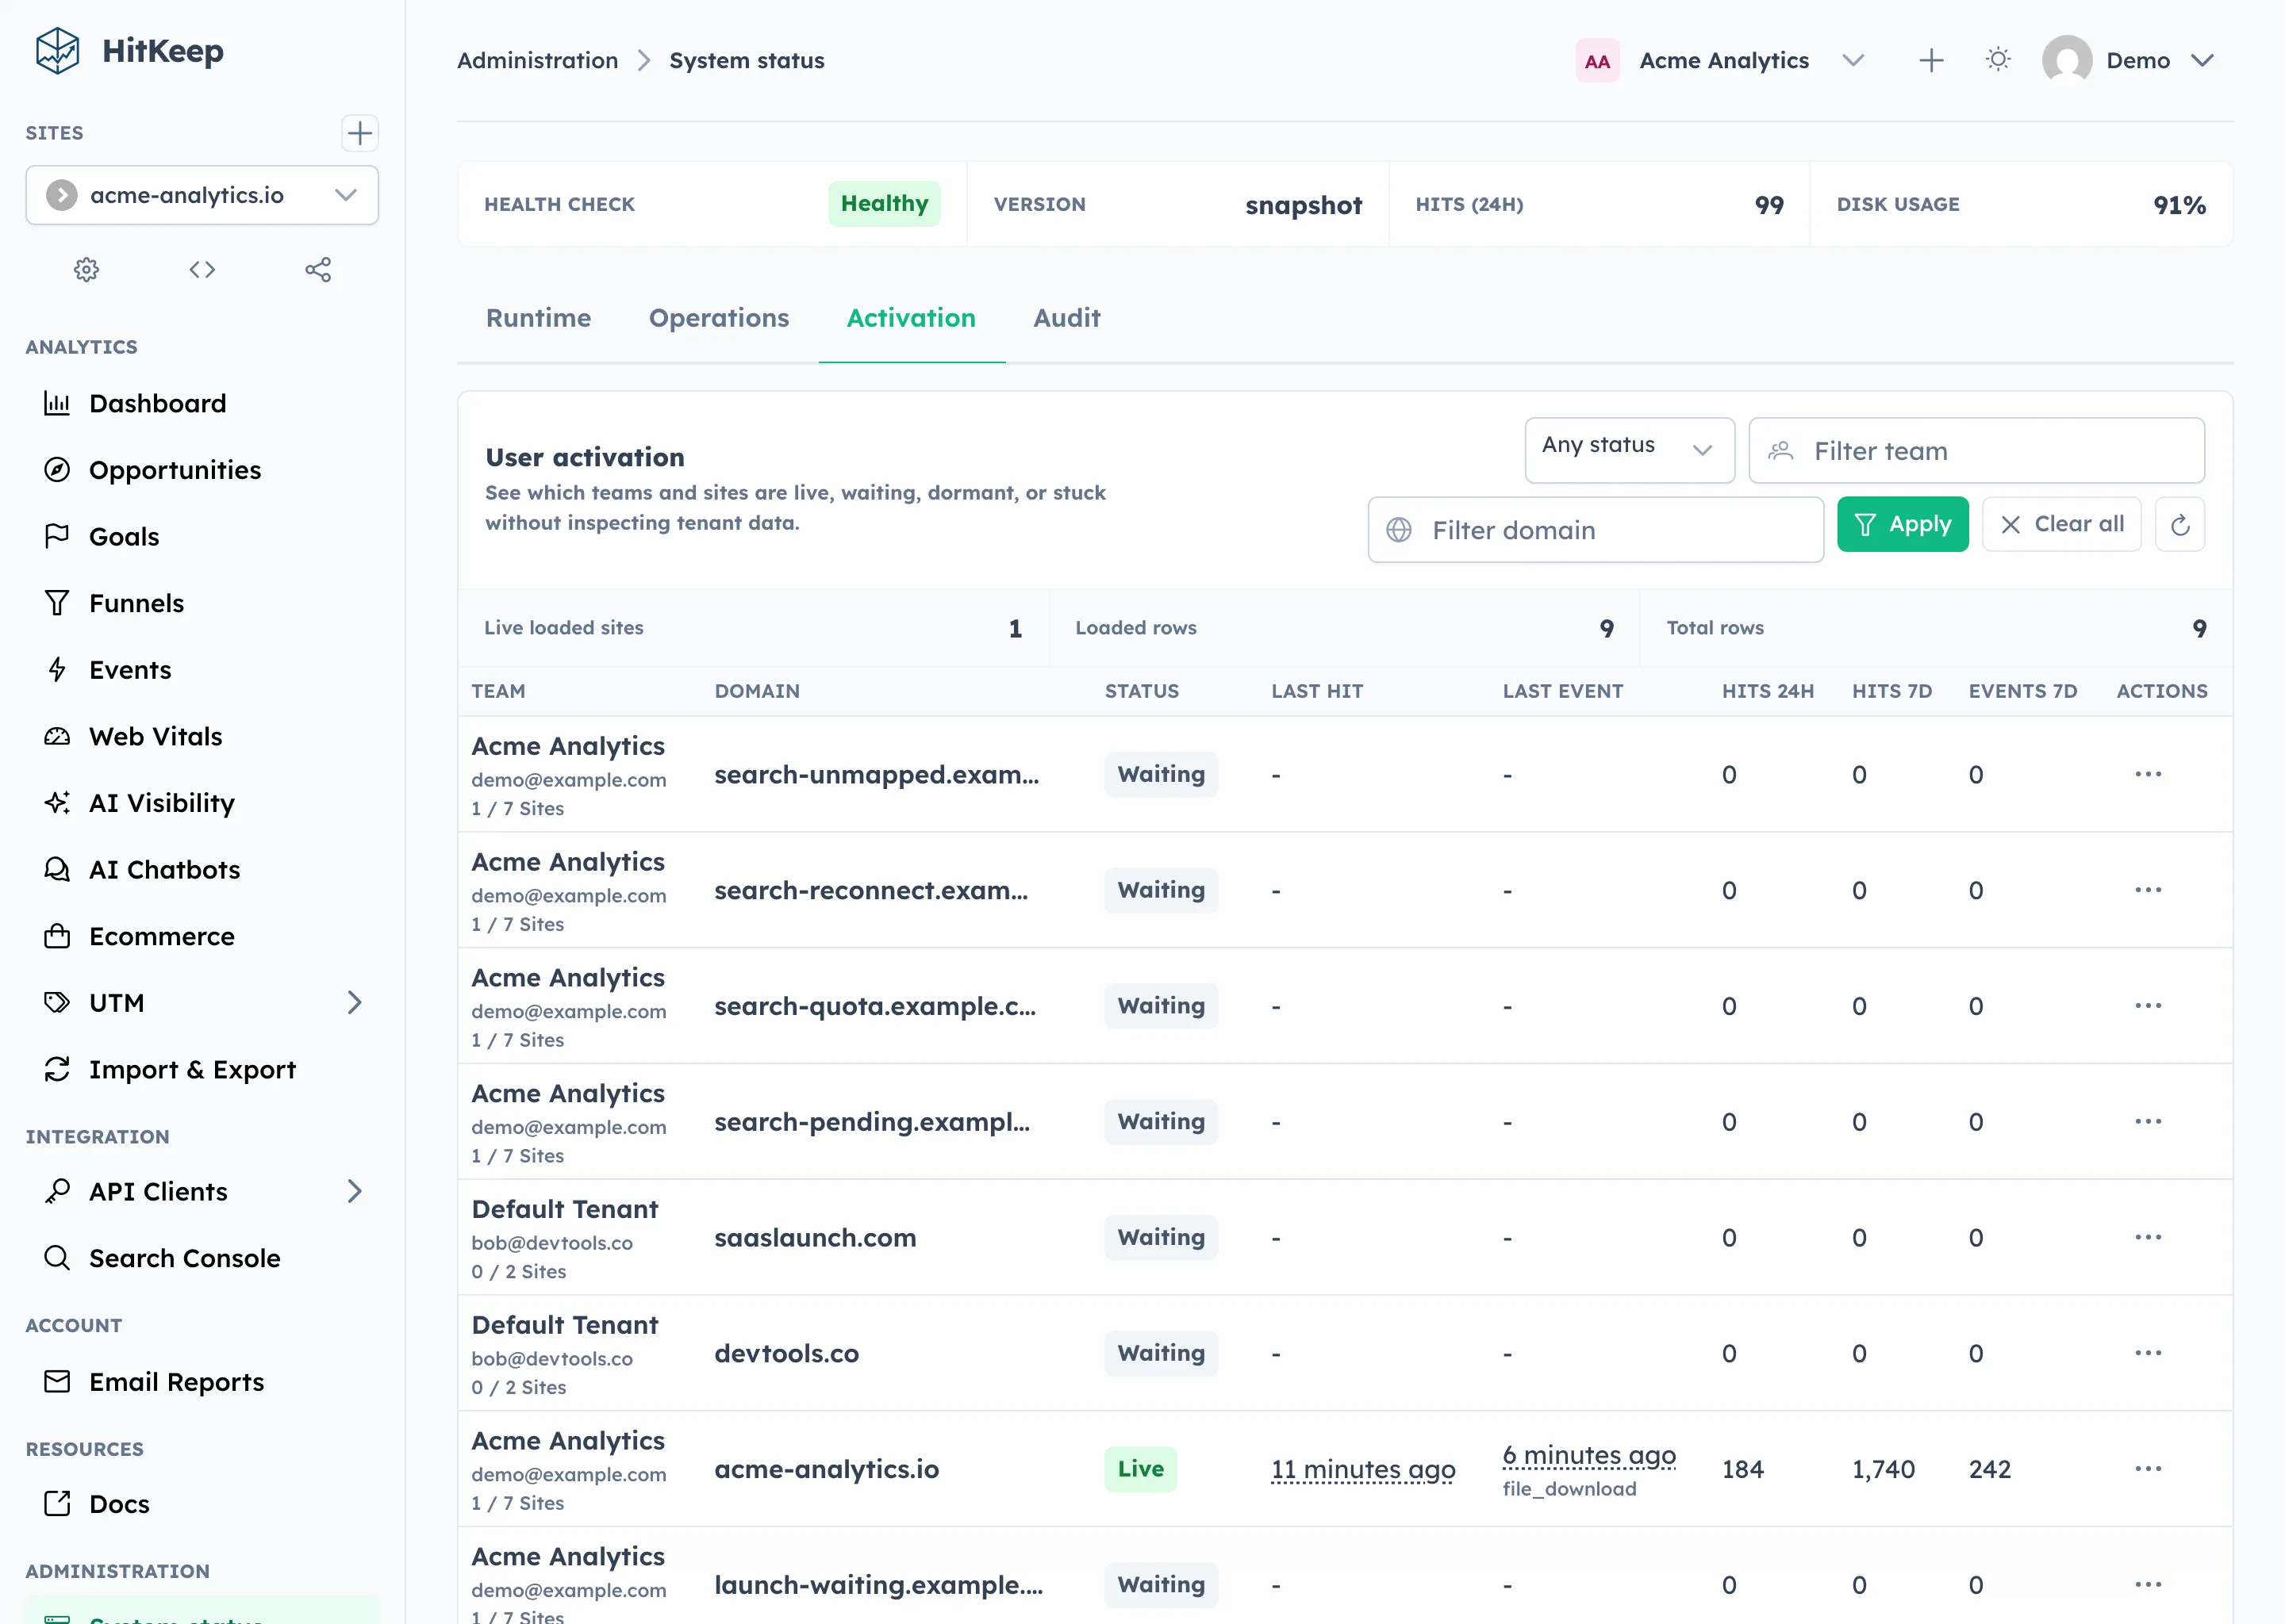The height and width of the screenshot is (1624, 2285).
Task: Open actions menu for acme-analytics.io row
Action: pyautogui.click(x=2148, y=1469)
